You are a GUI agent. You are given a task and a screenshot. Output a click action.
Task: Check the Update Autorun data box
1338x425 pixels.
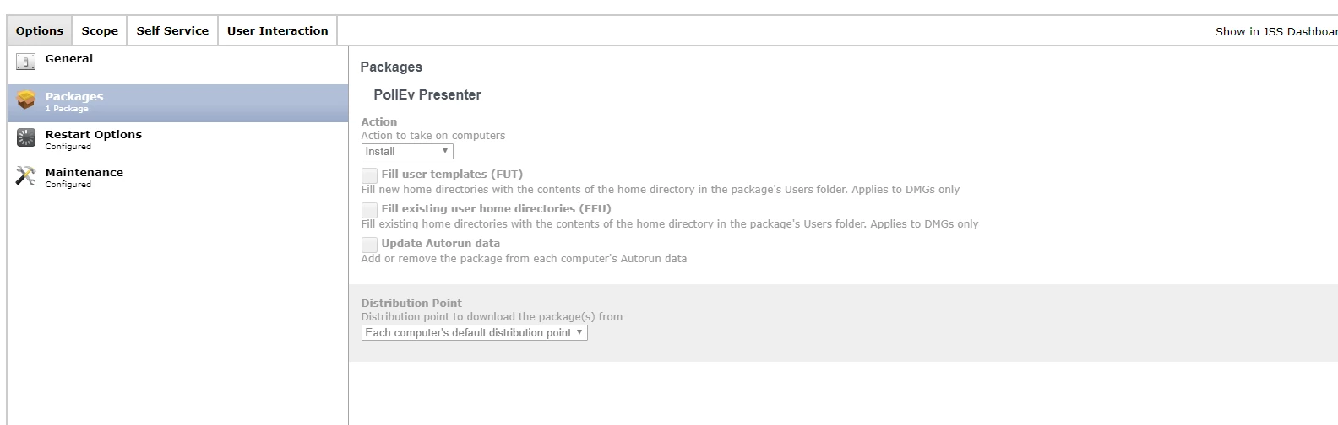click(369, 245)
